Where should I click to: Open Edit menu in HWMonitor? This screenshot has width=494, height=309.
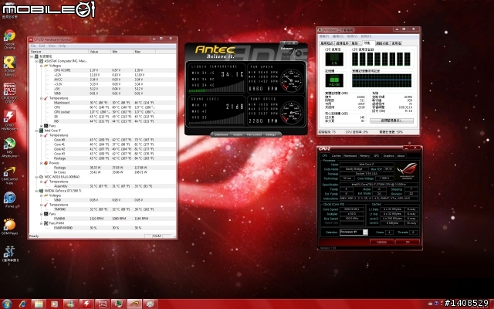(42, 46)
